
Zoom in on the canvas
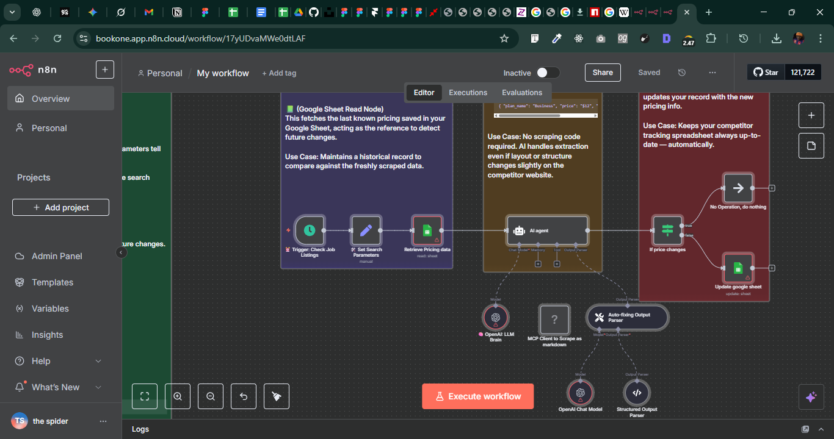(178, 396)
